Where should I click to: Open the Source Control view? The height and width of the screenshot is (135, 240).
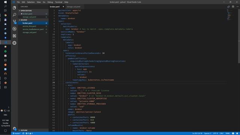coord(14,22)
